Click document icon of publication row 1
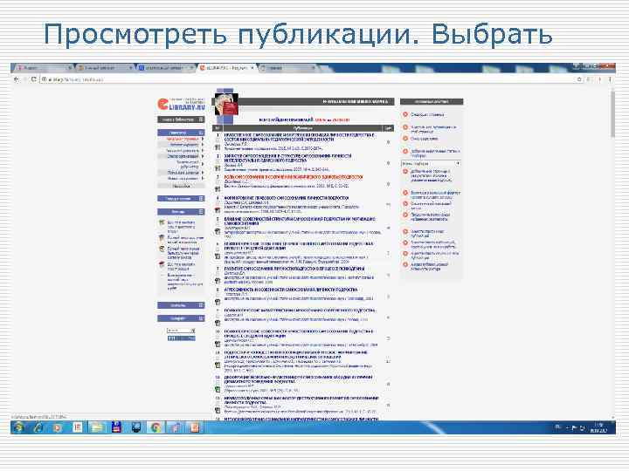The height and width of the screenshot is (471, 629). click(x=218, y=147)
